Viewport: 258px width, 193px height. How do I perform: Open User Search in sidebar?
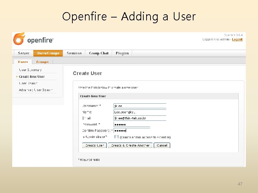28,83
